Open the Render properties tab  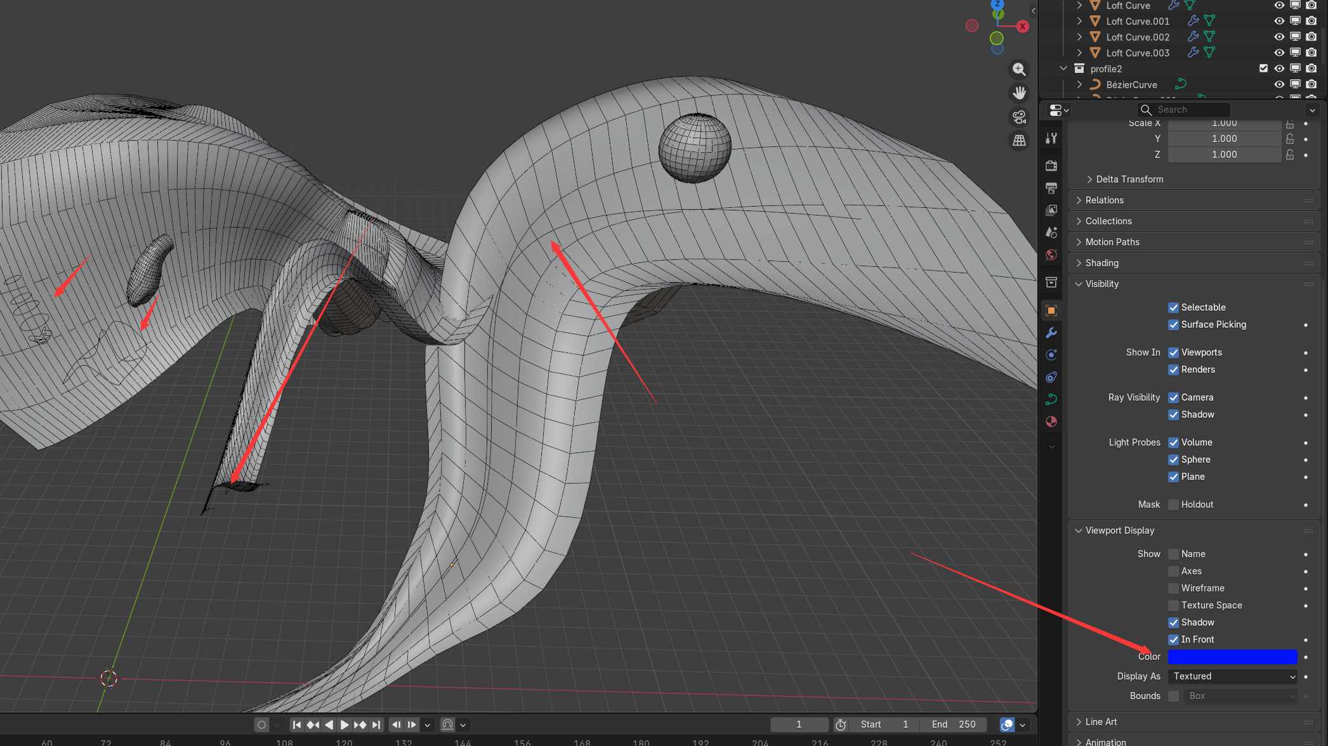click(x=1051, y=165)
